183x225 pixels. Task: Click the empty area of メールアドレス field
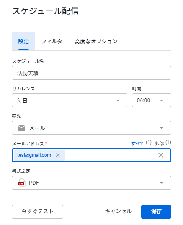click(x=111, y=155)
